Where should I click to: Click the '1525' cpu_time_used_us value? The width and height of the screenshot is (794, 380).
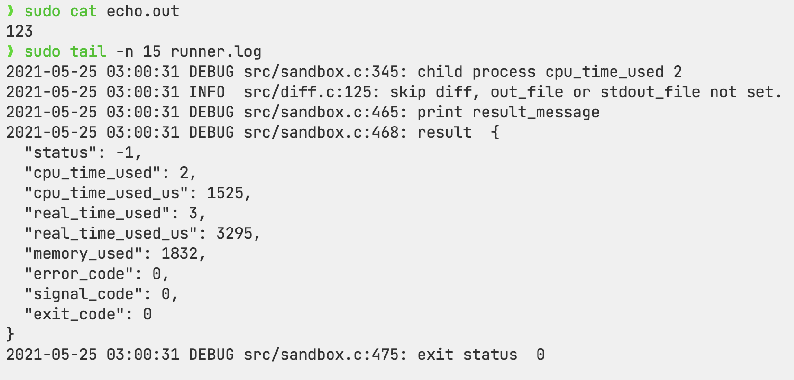click(225, 193)
